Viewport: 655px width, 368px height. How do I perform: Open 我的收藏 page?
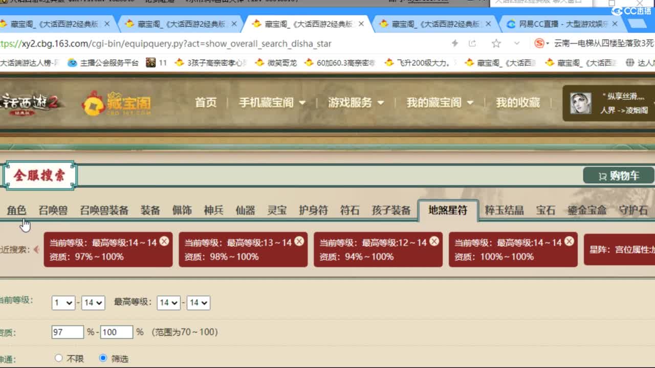[518, 103]
